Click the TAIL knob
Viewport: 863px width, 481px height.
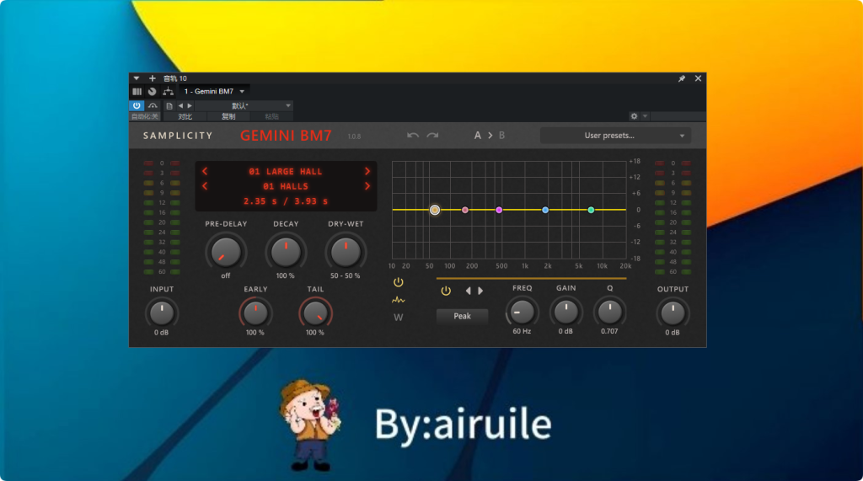coord(315,313)
